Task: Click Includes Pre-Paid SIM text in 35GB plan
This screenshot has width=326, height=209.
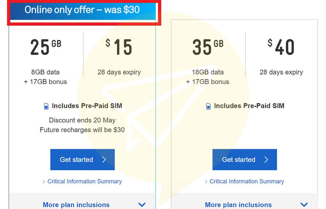Action: click(249, 106)
